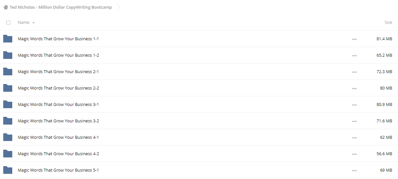Sort files by Size column header

tap(388, 22)
